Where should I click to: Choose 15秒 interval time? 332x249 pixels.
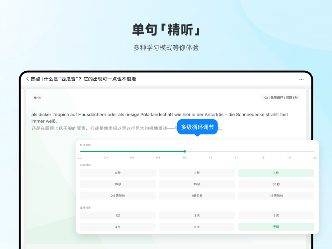(x=197, y=184)
